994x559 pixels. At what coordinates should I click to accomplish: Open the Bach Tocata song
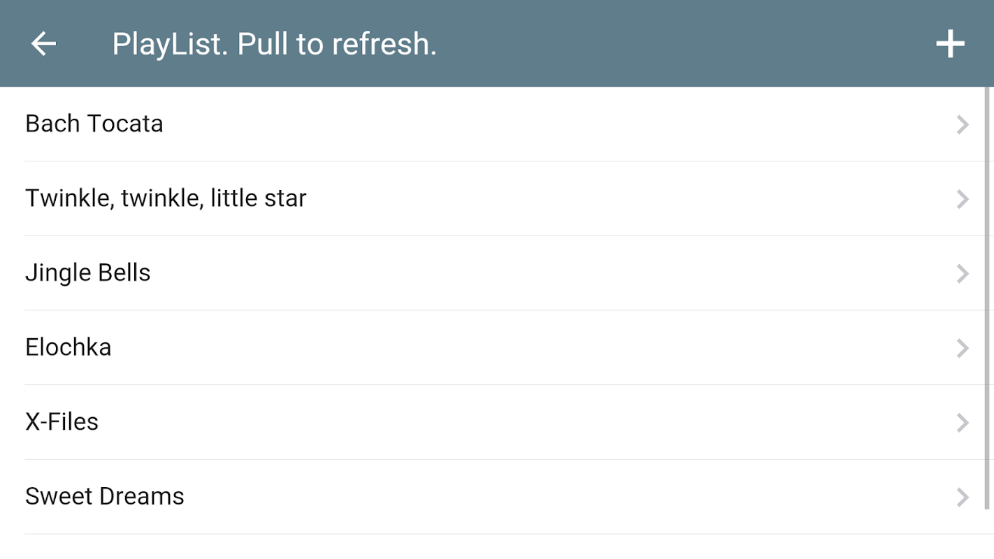pos(94,124)
